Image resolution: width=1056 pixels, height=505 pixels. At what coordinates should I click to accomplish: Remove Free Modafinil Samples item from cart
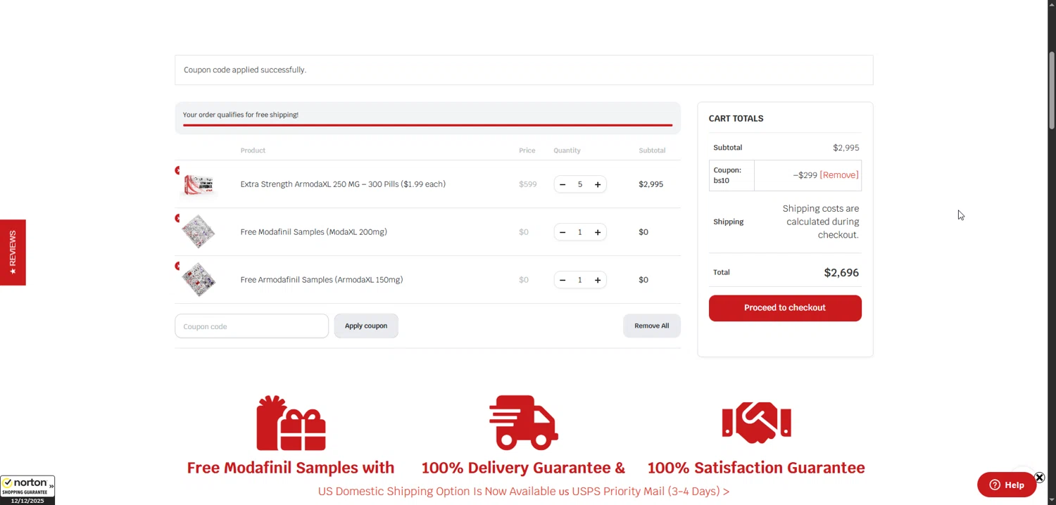(x=177, y=218)
